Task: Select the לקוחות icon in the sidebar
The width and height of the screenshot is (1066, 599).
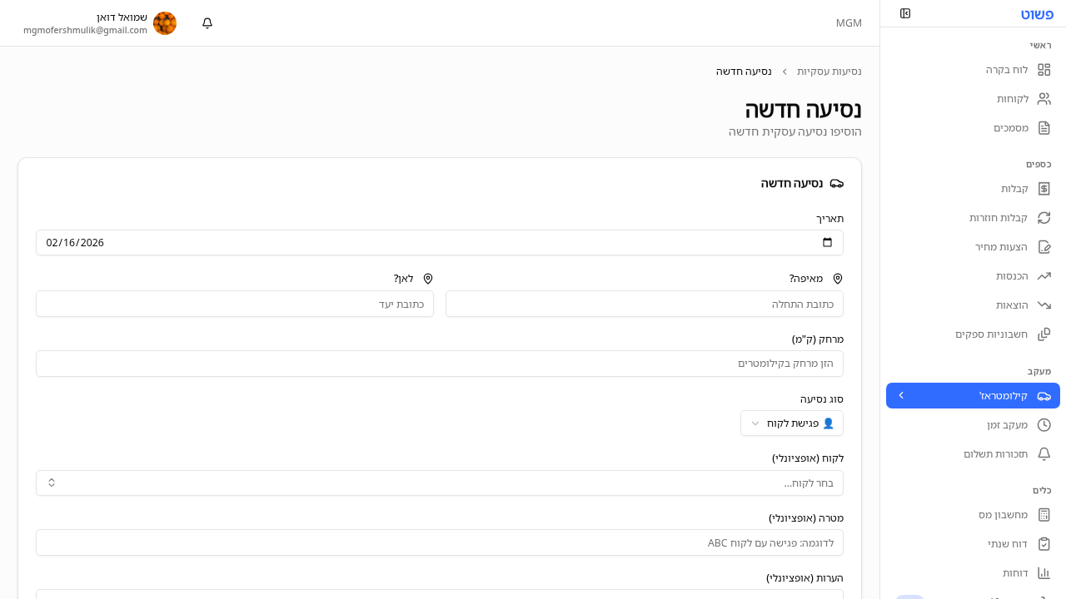Action: click(1044, 98)
